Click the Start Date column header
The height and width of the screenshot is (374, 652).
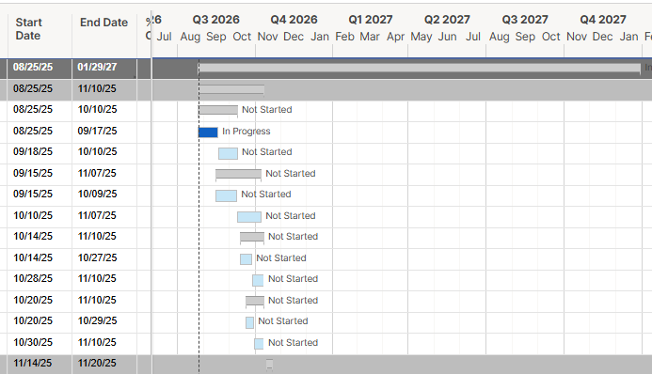[28, 29]
